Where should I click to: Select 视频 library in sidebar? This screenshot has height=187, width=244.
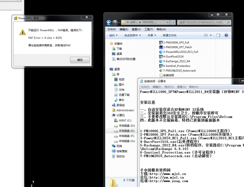(x=119, y=79)
